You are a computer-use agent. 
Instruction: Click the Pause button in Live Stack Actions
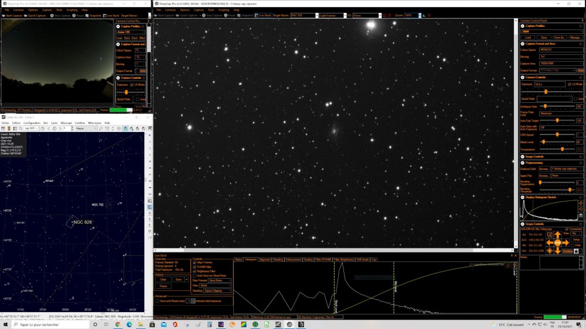(x=163, y=286)
